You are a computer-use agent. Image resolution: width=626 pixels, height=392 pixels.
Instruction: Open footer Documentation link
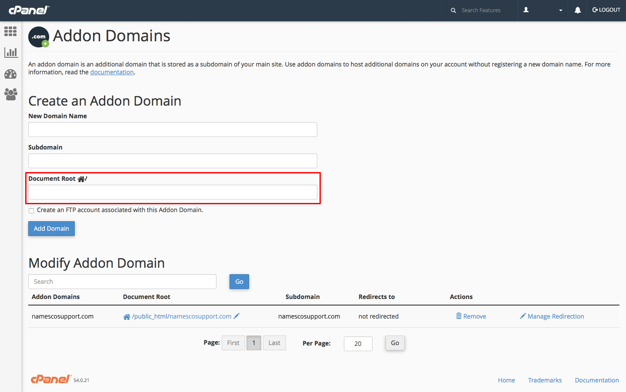[x=597, y=380]
